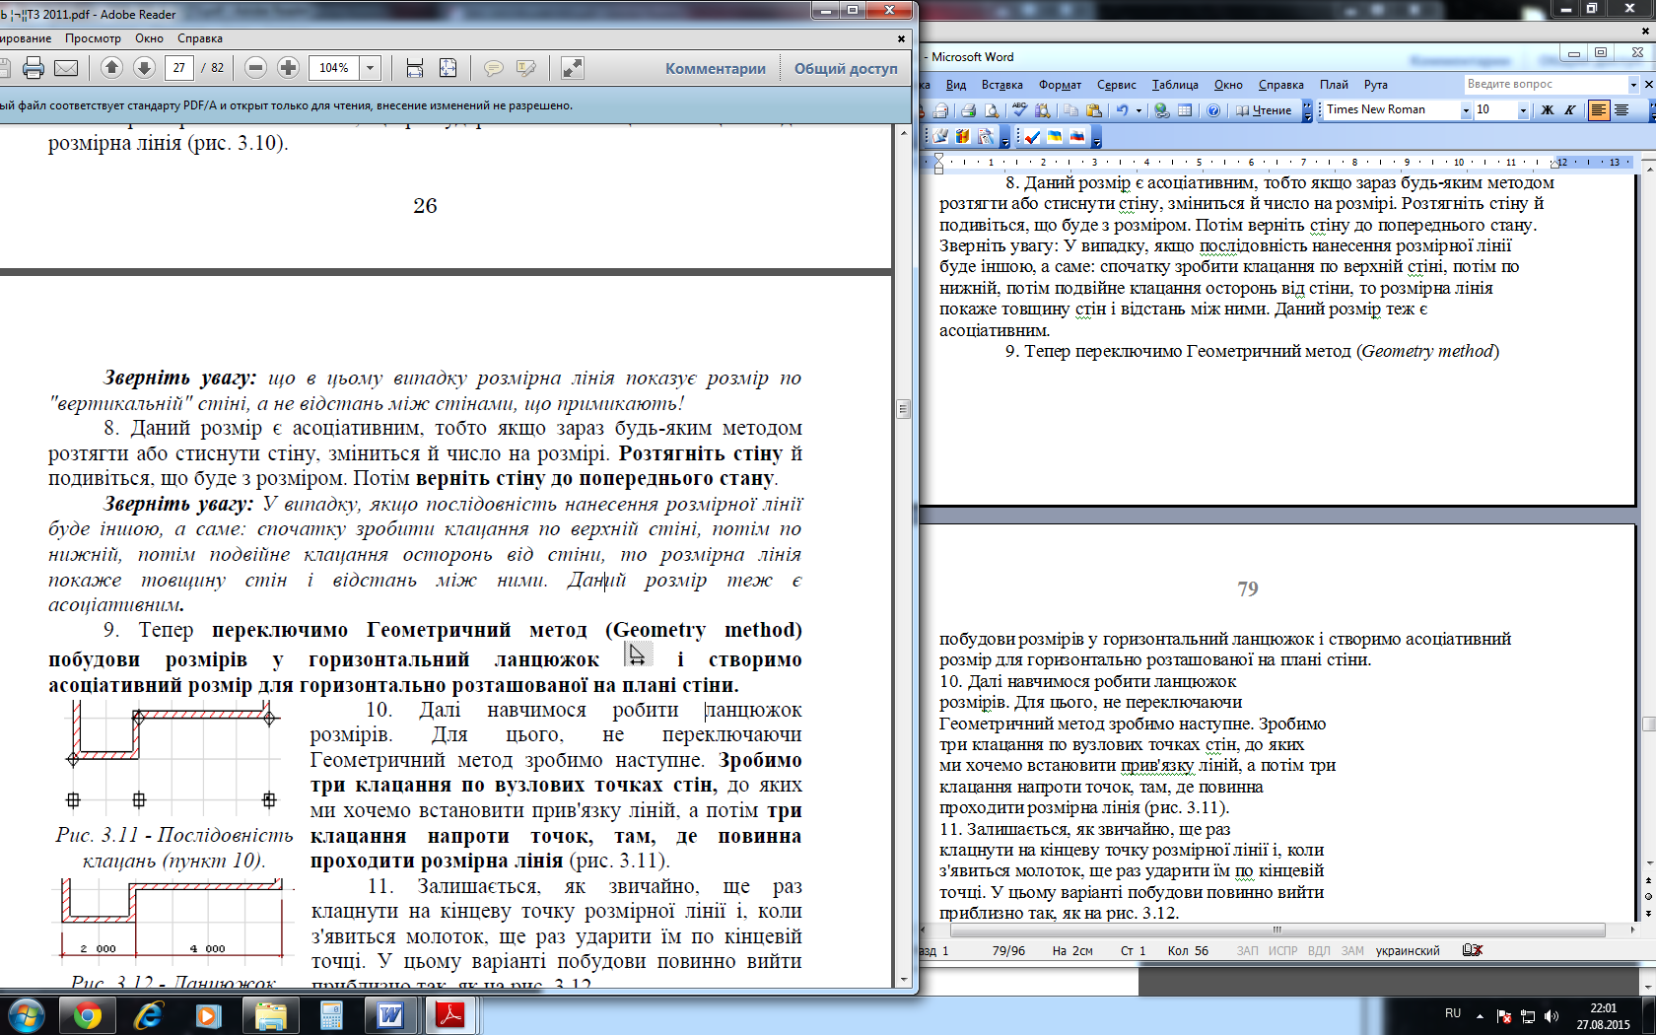Open the Общий доступ panel

[846, 68]
